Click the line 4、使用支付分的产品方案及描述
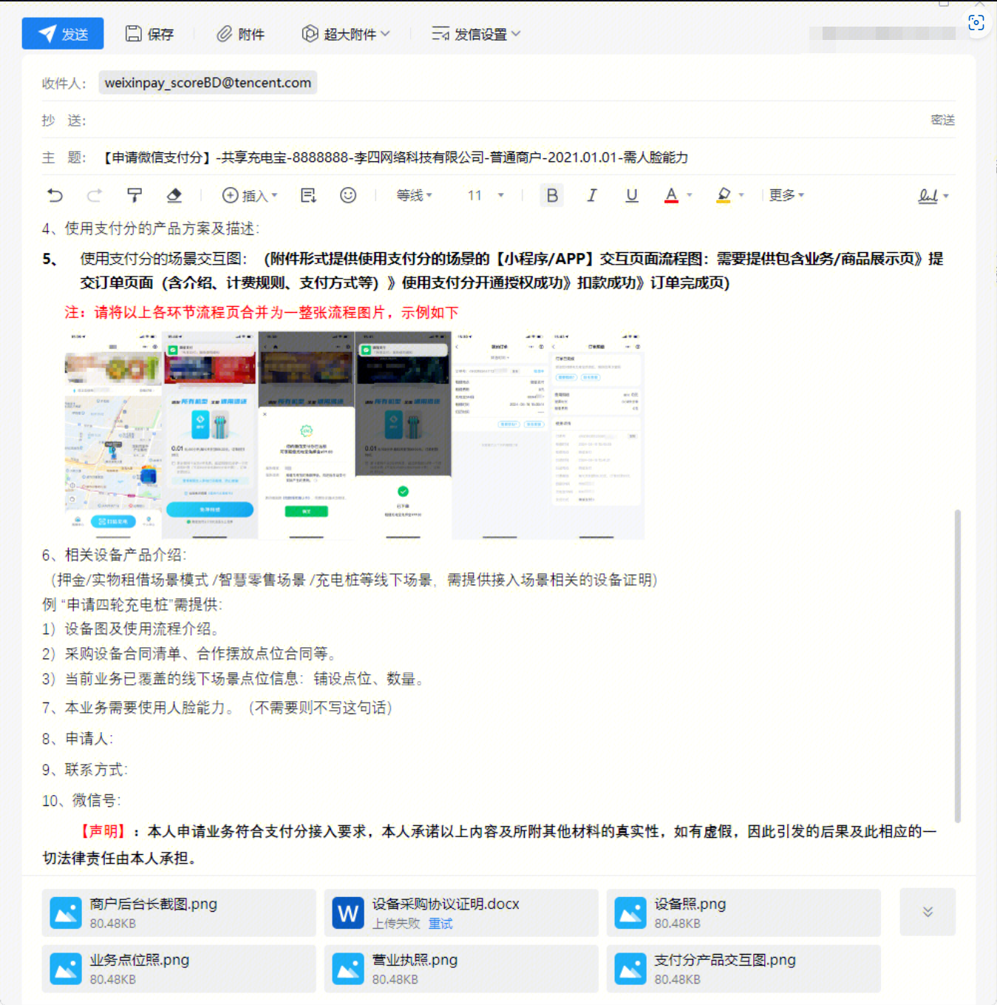 point(151,229)
